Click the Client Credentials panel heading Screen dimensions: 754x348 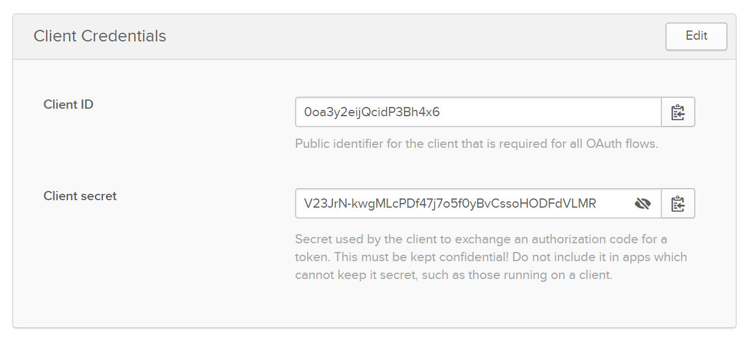100,36
